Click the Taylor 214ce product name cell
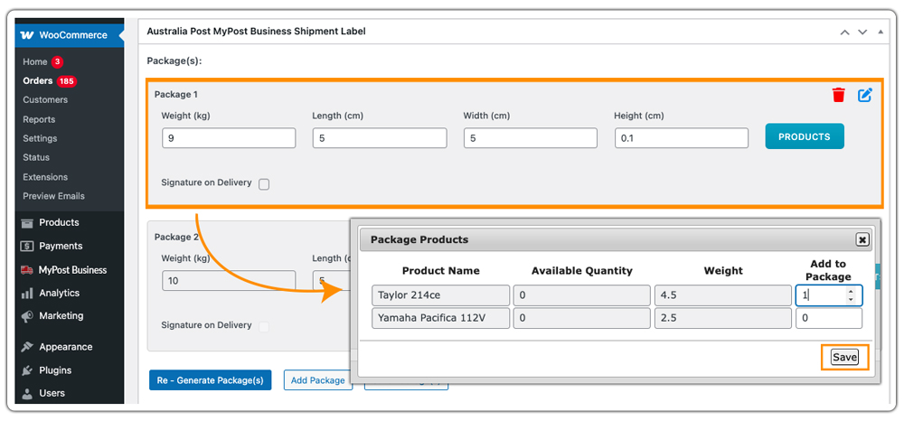This screenshot has width=904, height=421. (x=441, y=295)
